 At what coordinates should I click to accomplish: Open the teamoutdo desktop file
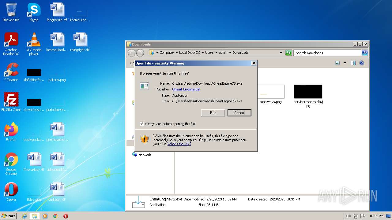[x=80, y=15]
